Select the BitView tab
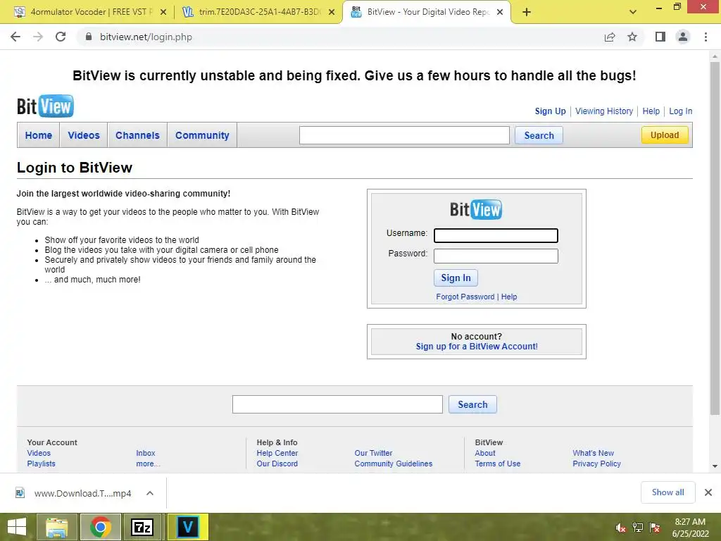 tap(426, 12)
